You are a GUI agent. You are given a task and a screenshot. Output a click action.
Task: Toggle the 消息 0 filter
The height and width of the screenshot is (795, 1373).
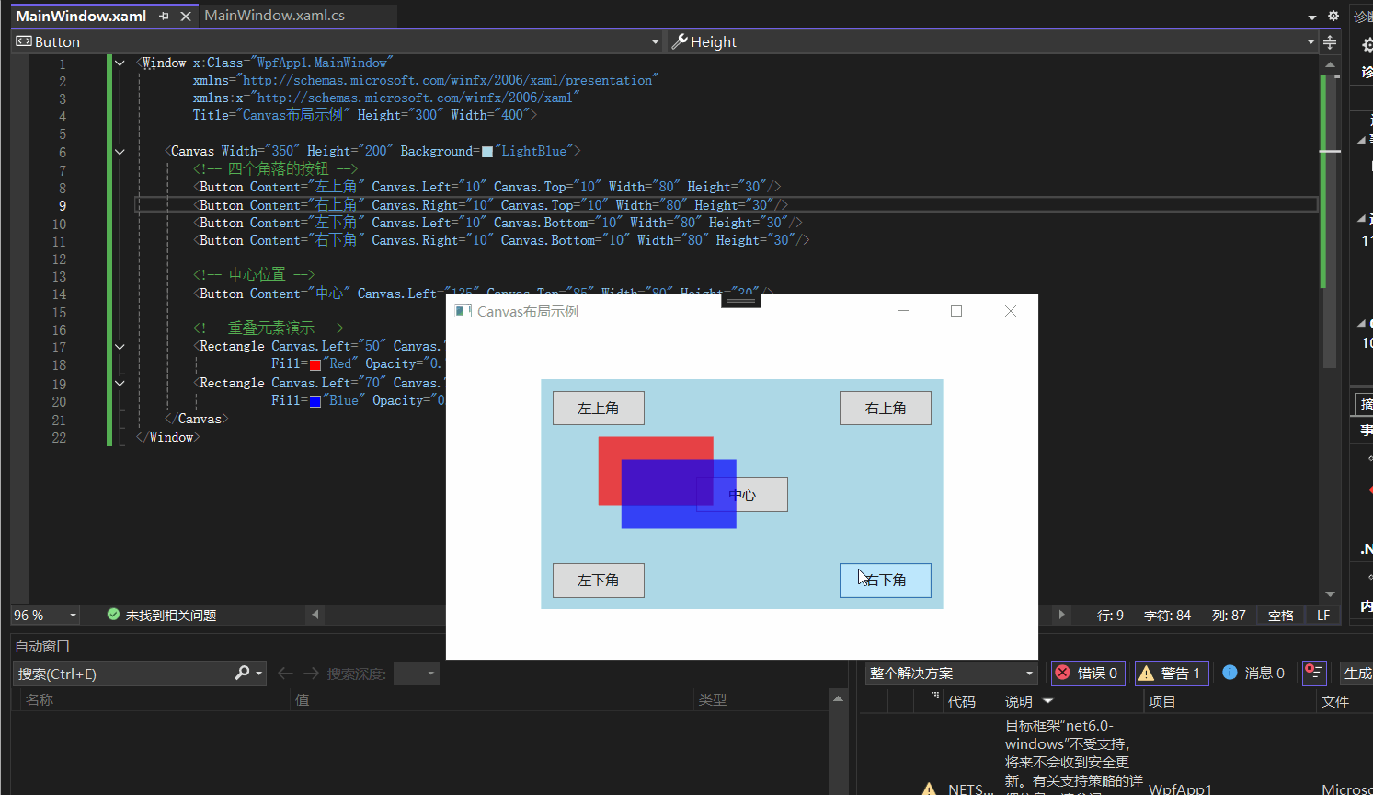pos(1254,674)
